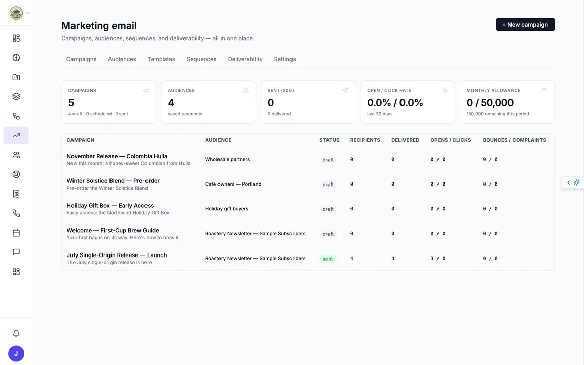The height and width of the screenshot is (365, 584).
Task: Click the STATUS column header
Action: (x=329, y=140)
